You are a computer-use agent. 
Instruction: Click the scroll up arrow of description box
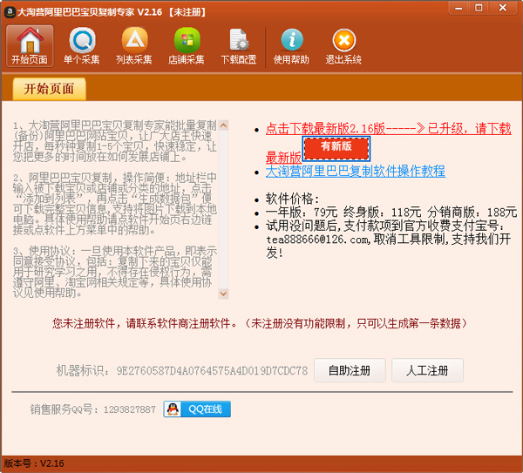click(x=223, y=125)
